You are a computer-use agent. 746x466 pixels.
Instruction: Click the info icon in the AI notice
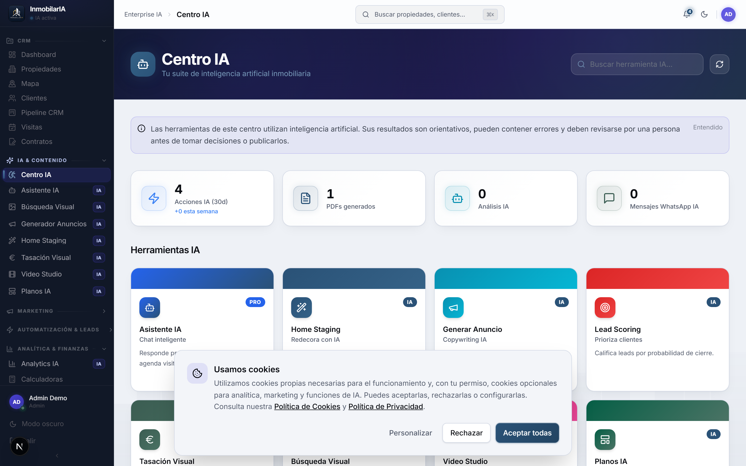[141, 128]
